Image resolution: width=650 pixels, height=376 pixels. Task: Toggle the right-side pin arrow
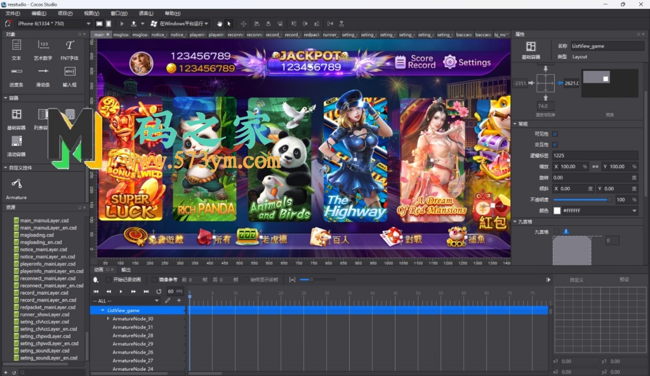pos(560,83)
